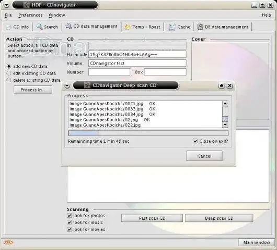The height and width of the screenshot is (250, 277).
Task: Click the Box input field
Action: tap(165, 72)
